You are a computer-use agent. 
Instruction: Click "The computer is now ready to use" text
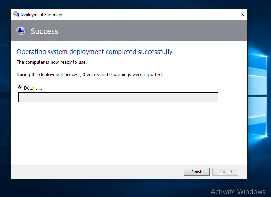pyautogui.click(x=52, y=62)
